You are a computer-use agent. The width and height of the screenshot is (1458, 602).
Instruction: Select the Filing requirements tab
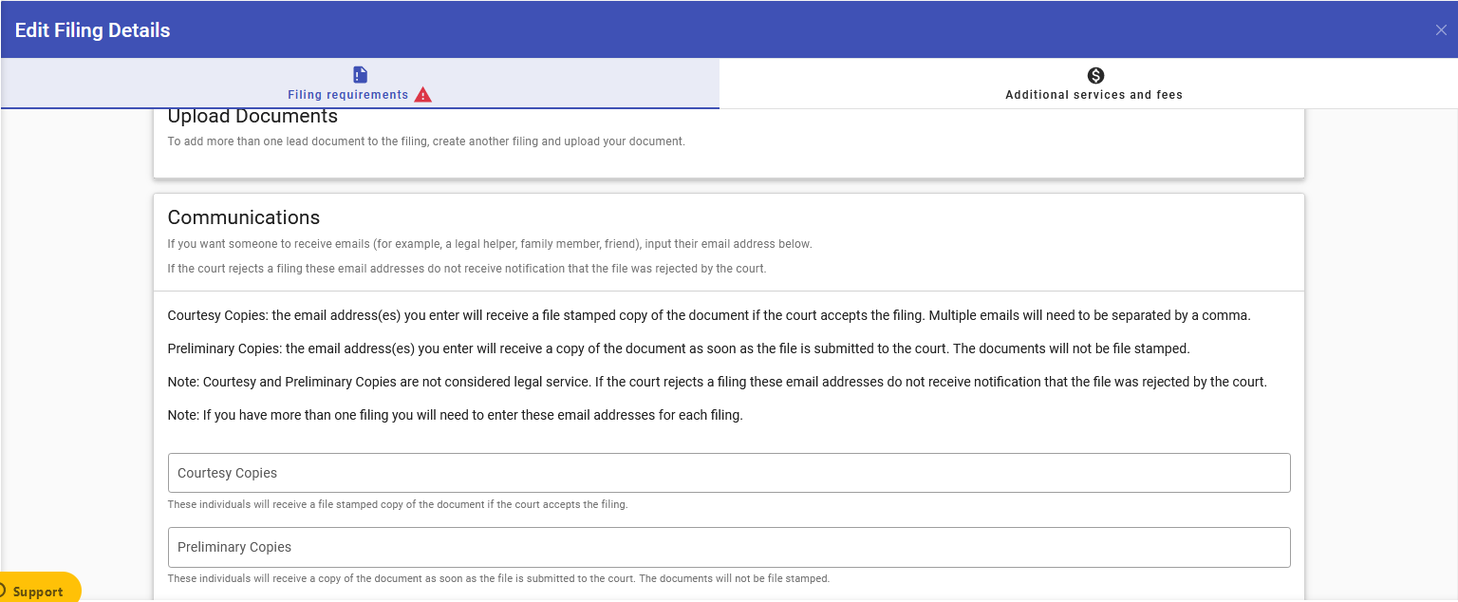347,94
